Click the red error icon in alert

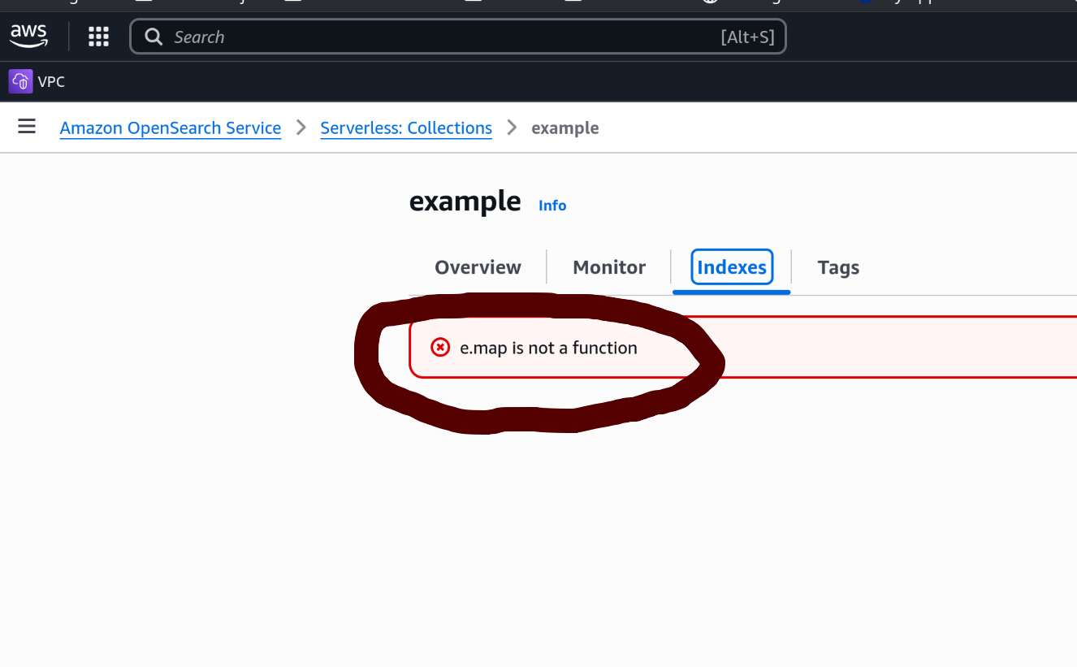click(440, 348)
